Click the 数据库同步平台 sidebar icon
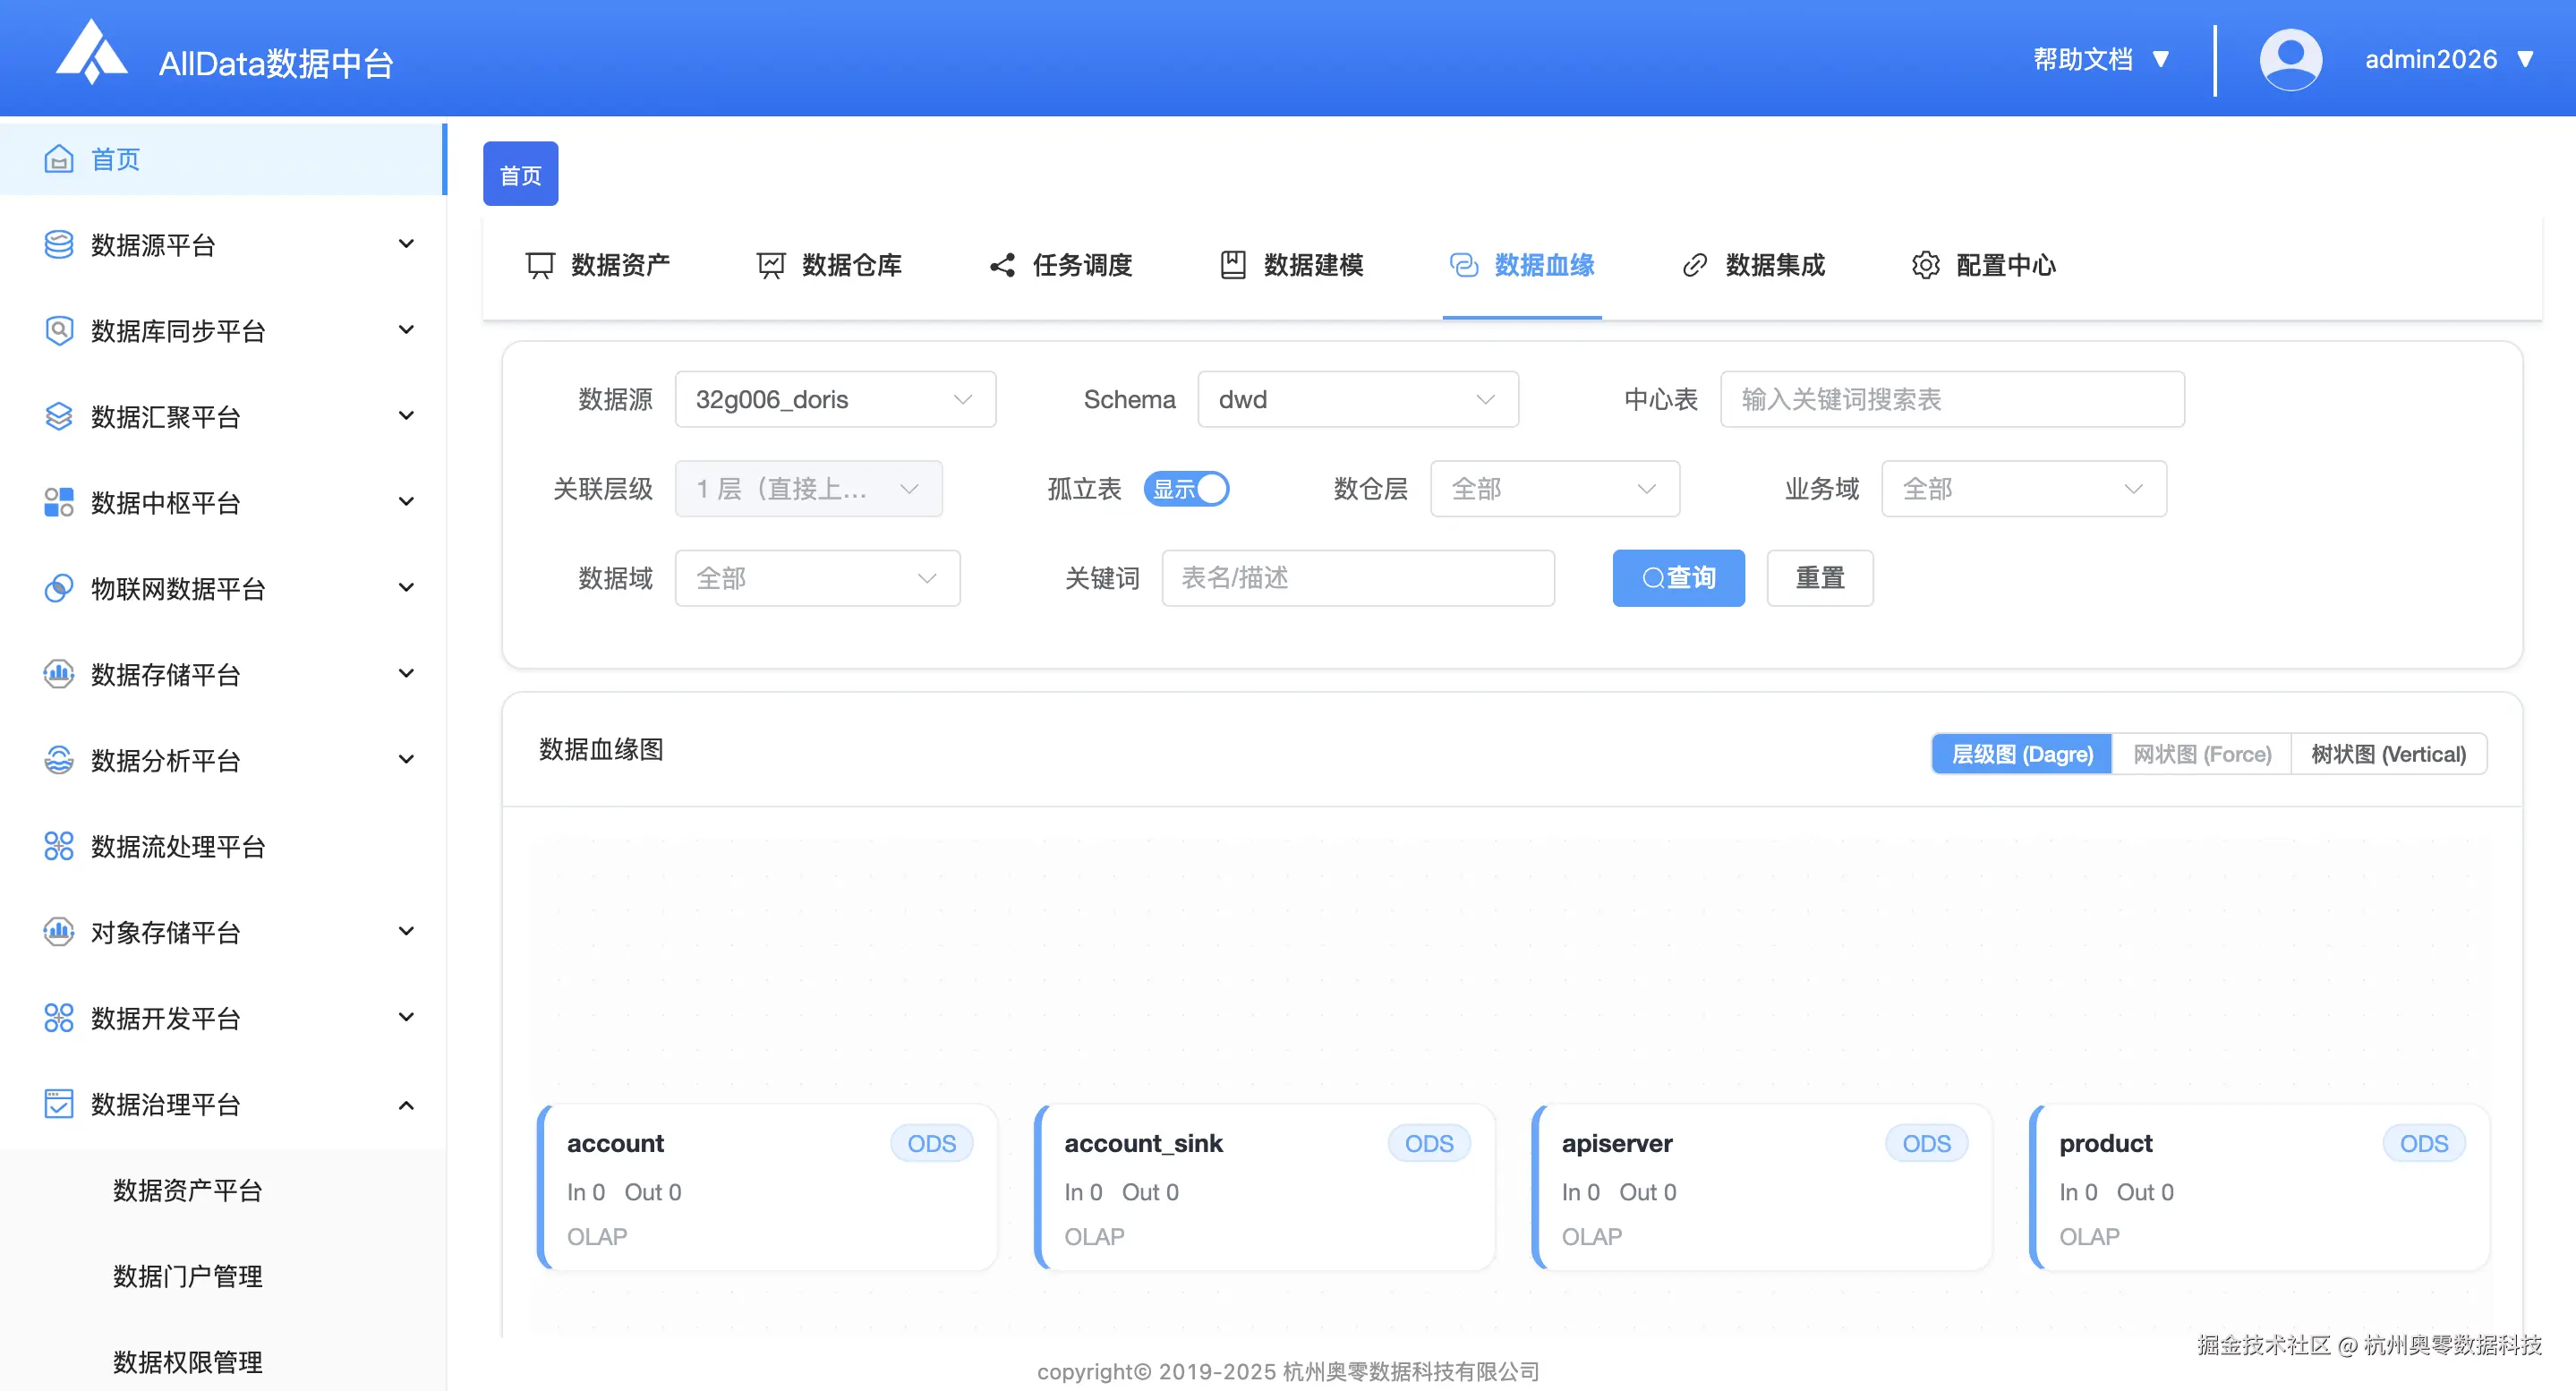Viewport: 2576px width, 1391px height. pos(58,331)
